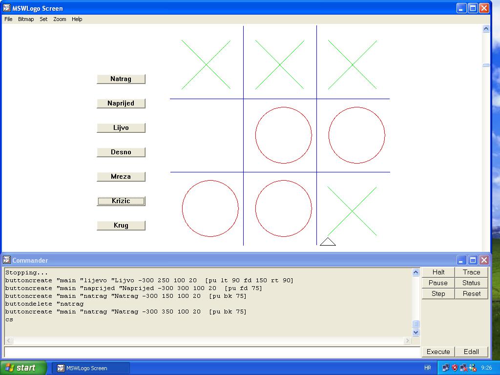
Task: Click the HR language indicator
Action: point(428,368)
